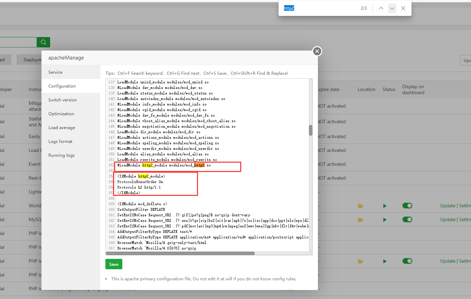
Task: Click the commented #LoadModule http2_module line
Action: coord(164,165)
